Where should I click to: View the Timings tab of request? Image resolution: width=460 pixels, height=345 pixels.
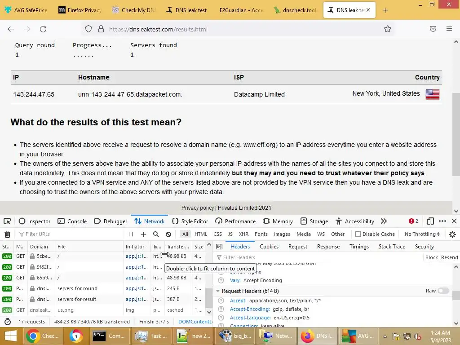click(359, 247)
